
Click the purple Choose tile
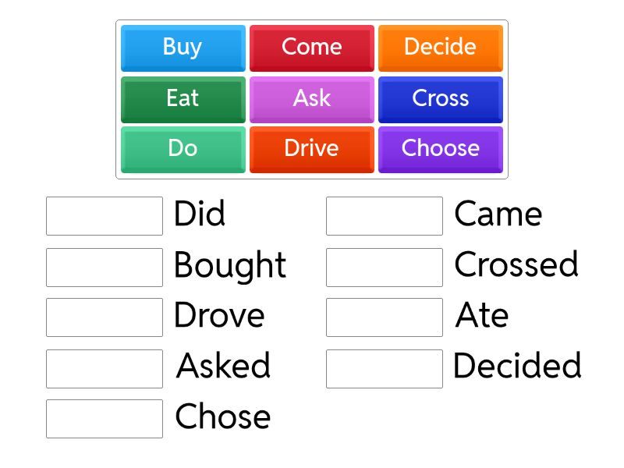[440, 148]
